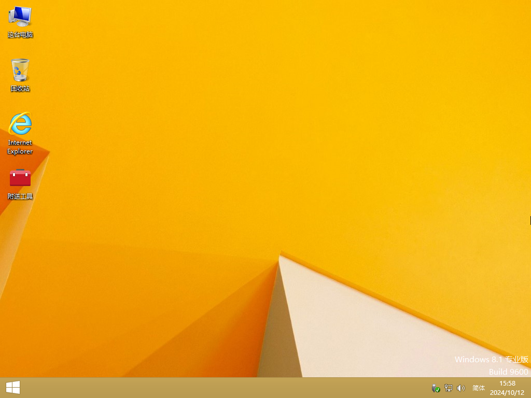
Task: Click the 'Internet Explorer' label text
Action: click(x=20, y=147)
